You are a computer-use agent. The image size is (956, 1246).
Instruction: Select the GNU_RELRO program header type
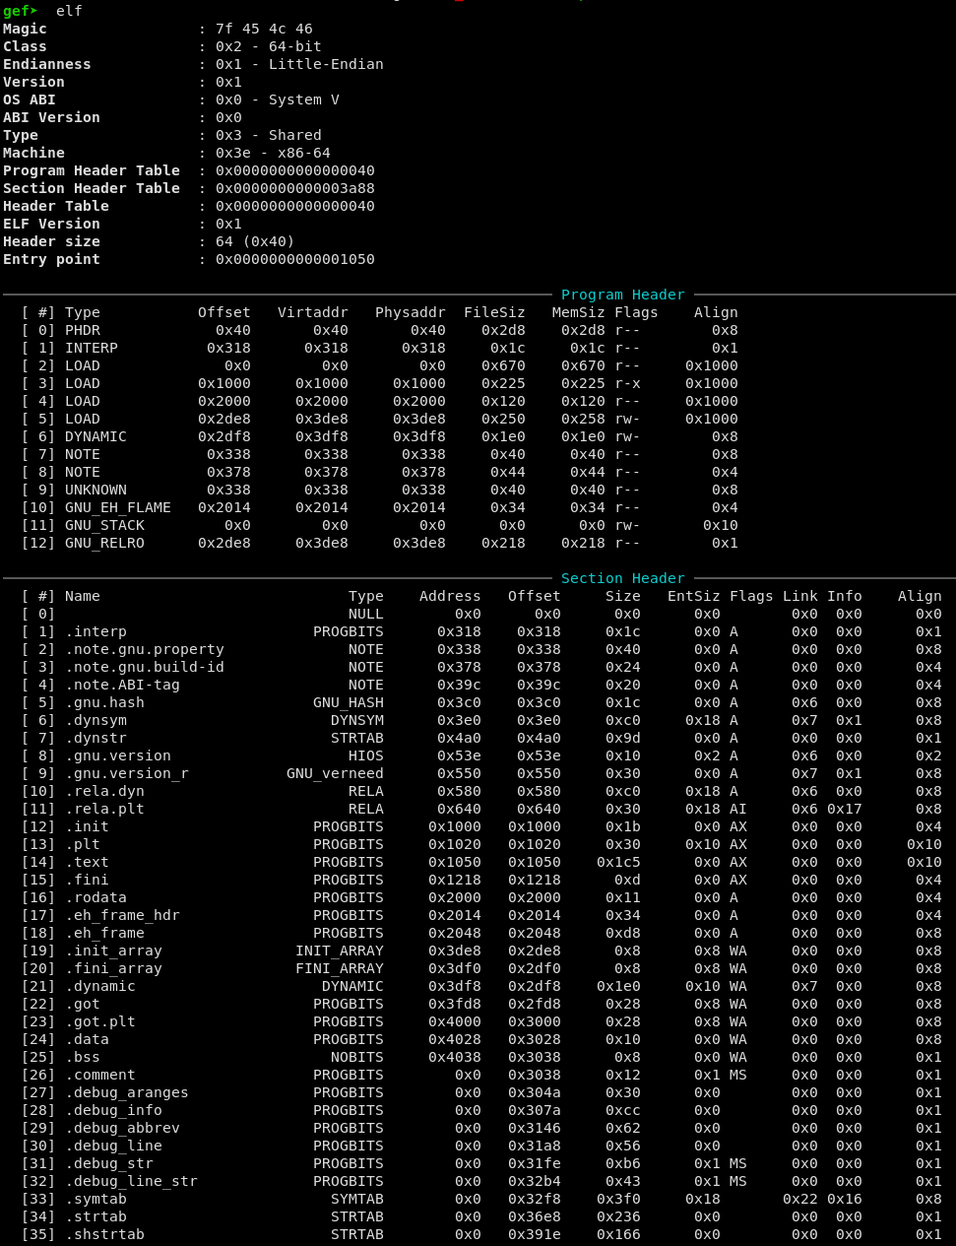click(104, 543)
